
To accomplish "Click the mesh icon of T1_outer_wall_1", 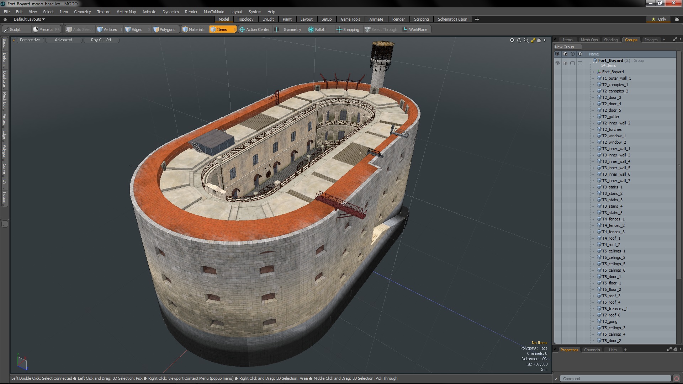I will (x=599, y=78).
